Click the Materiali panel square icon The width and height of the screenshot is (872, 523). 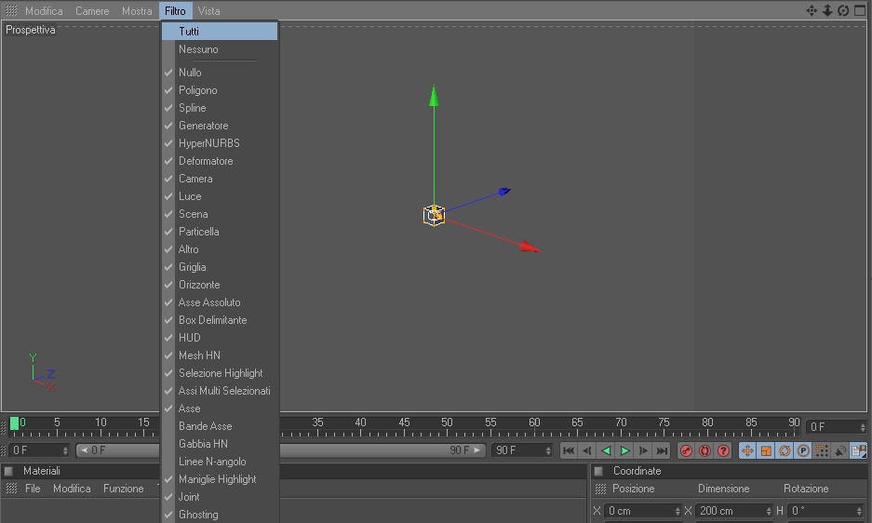click(x=9, y=471)
